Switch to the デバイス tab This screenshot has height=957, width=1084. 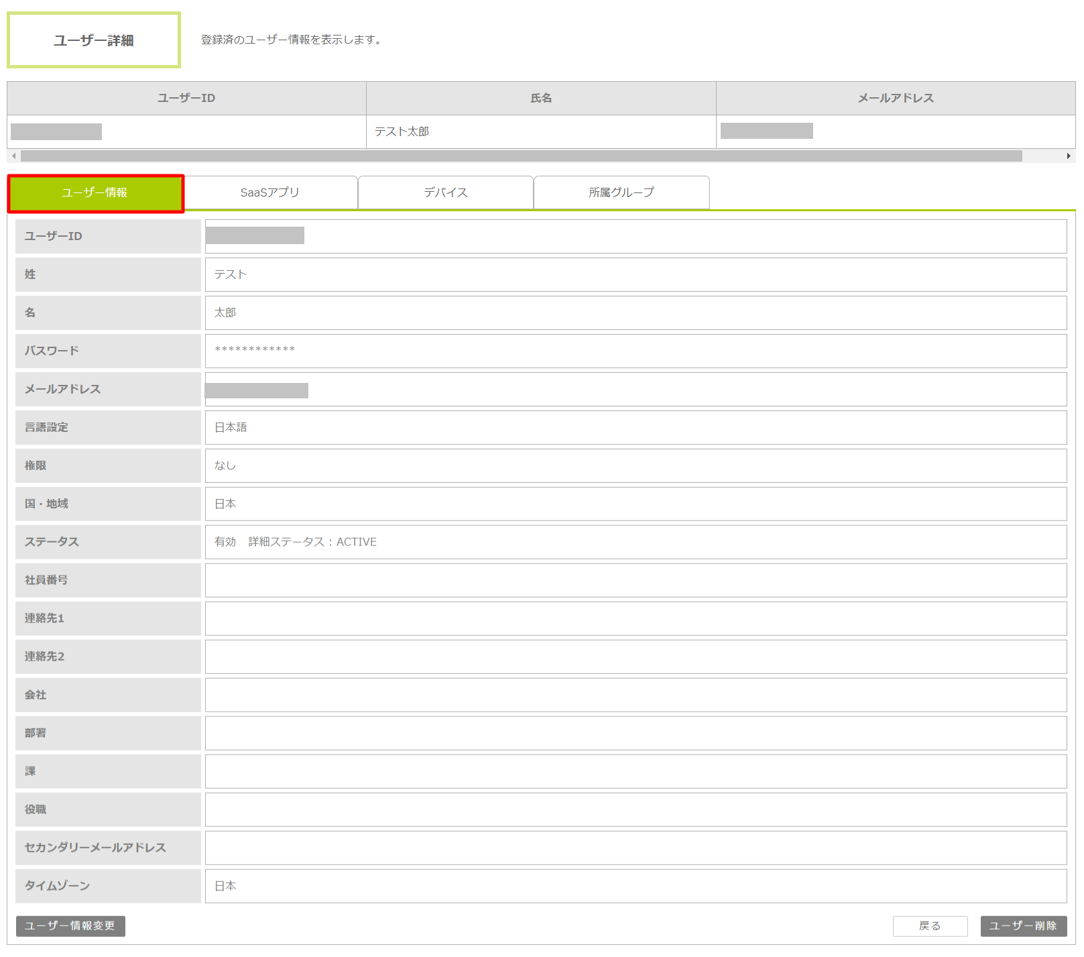pyautogui.click(x=446, y=192)
